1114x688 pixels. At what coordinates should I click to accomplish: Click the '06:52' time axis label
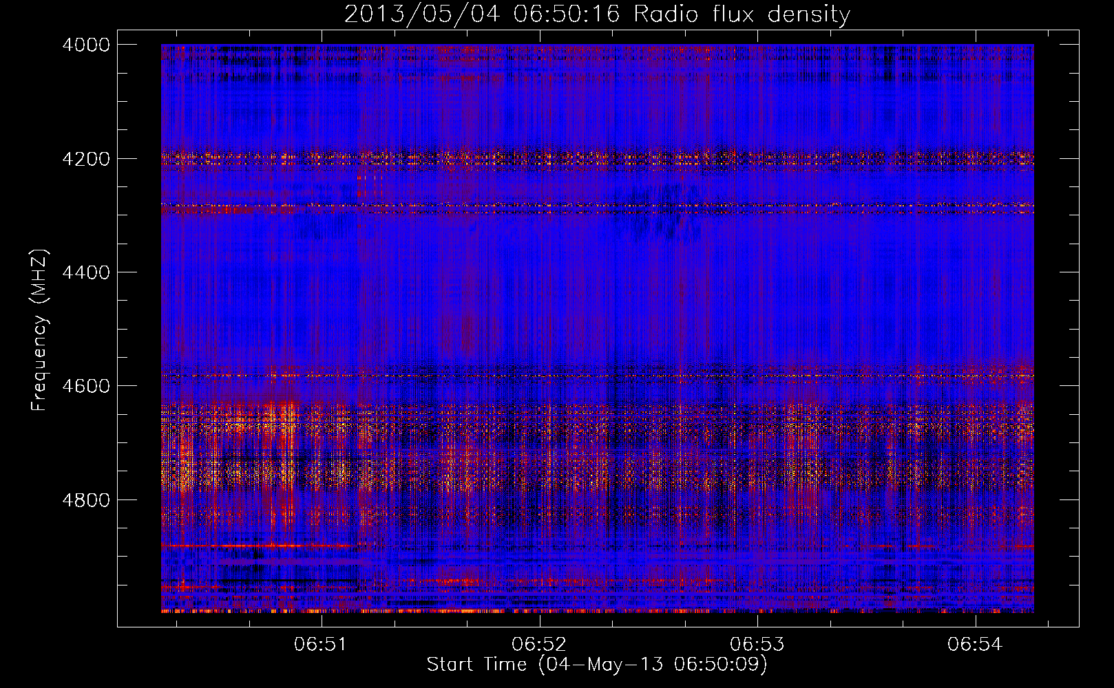point(538,644)
